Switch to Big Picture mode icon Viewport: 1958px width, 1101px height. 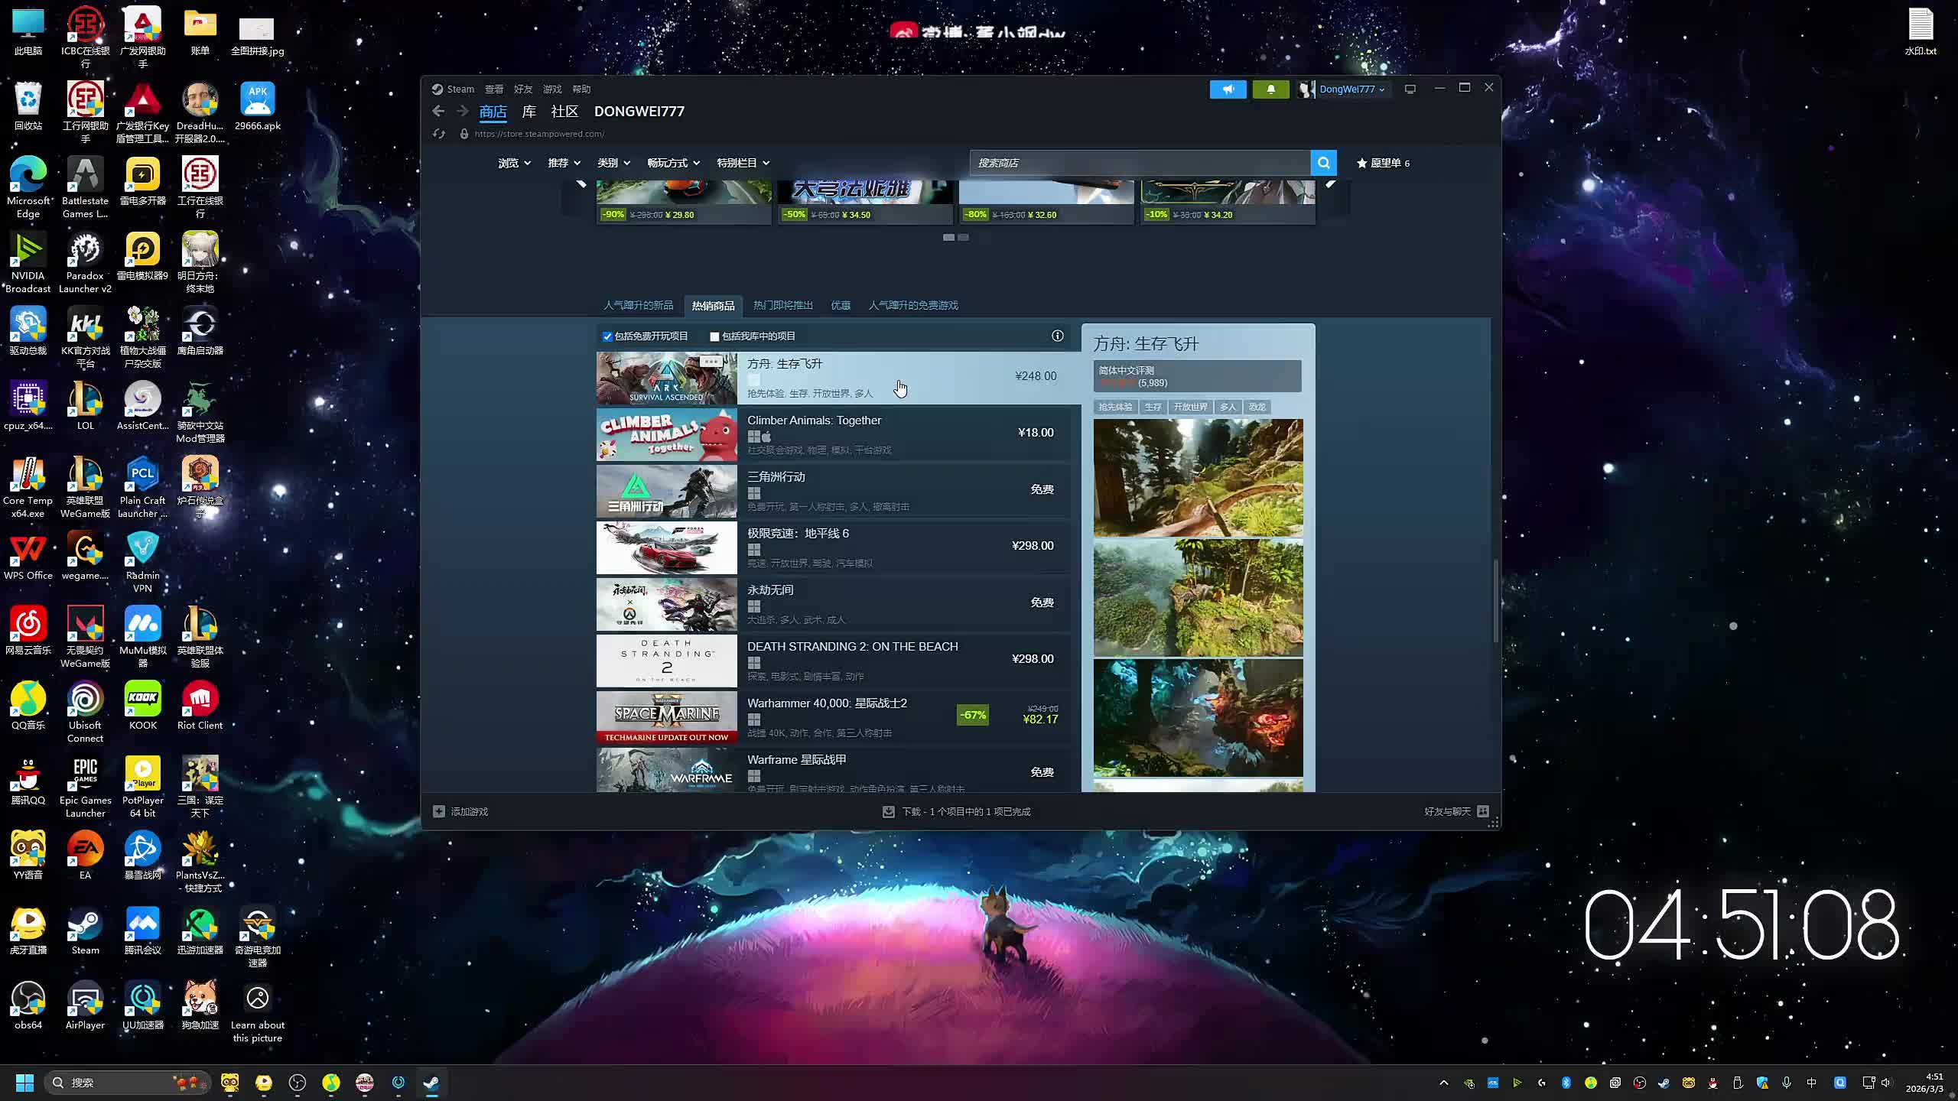coord(1410,89)
